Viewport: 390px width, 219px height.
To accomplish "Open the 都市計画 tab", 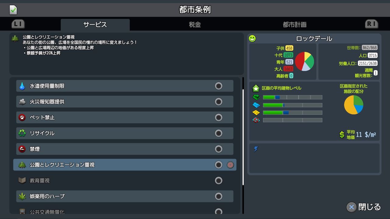I will [x=294, y=25].
